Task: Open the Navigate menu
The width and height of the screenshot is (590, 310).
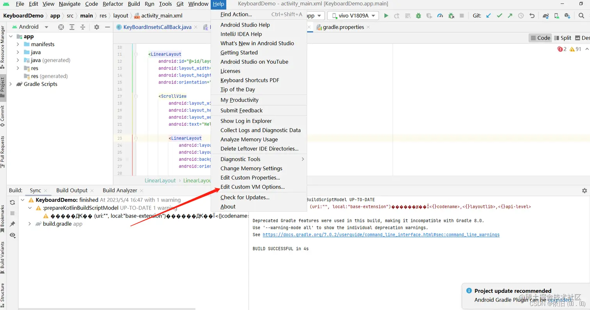Action: (x=69, y=4)
